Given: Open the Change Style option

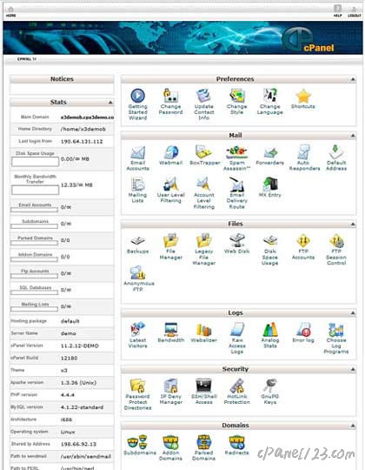Looking at the screenshot, I should tap(236, 101).
